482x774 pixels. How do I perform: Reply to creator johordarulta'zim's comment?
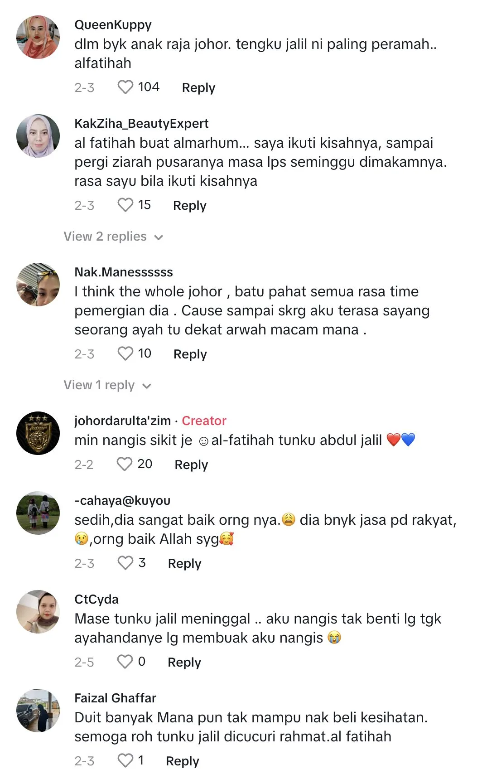[x=191, y=464]
